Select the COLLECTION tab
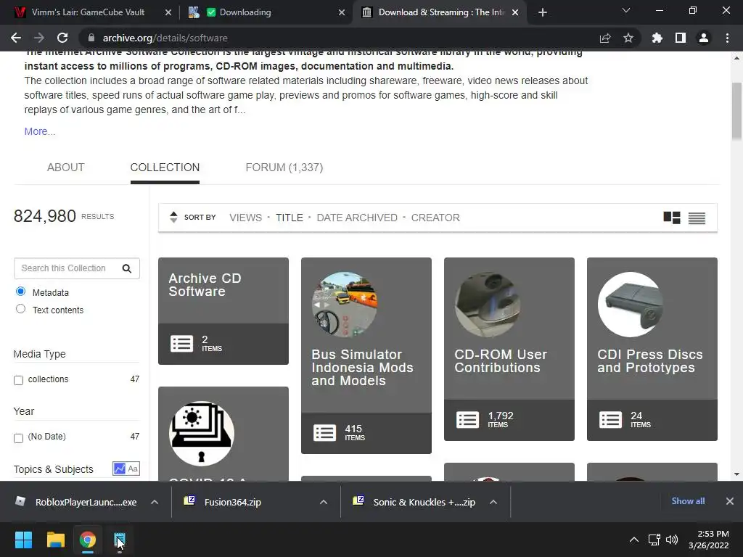 (x=165, y=168)
